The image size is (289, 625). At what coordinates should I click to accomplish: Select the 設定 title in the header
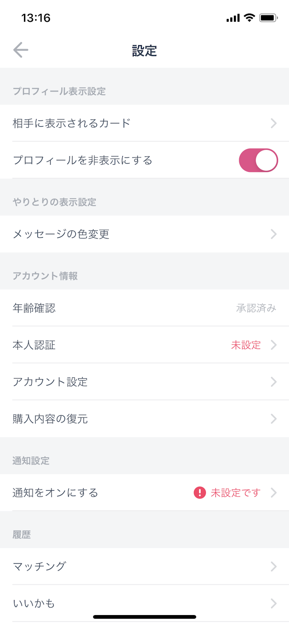(144, 51)
